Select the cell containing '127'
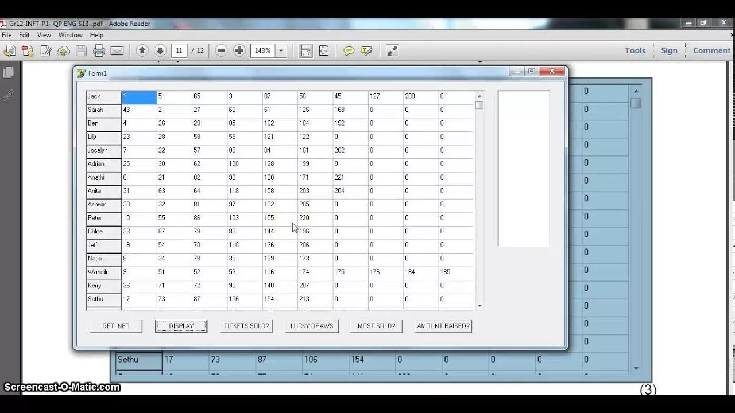Viewport: 735px width, 413px height. (386, 97)
